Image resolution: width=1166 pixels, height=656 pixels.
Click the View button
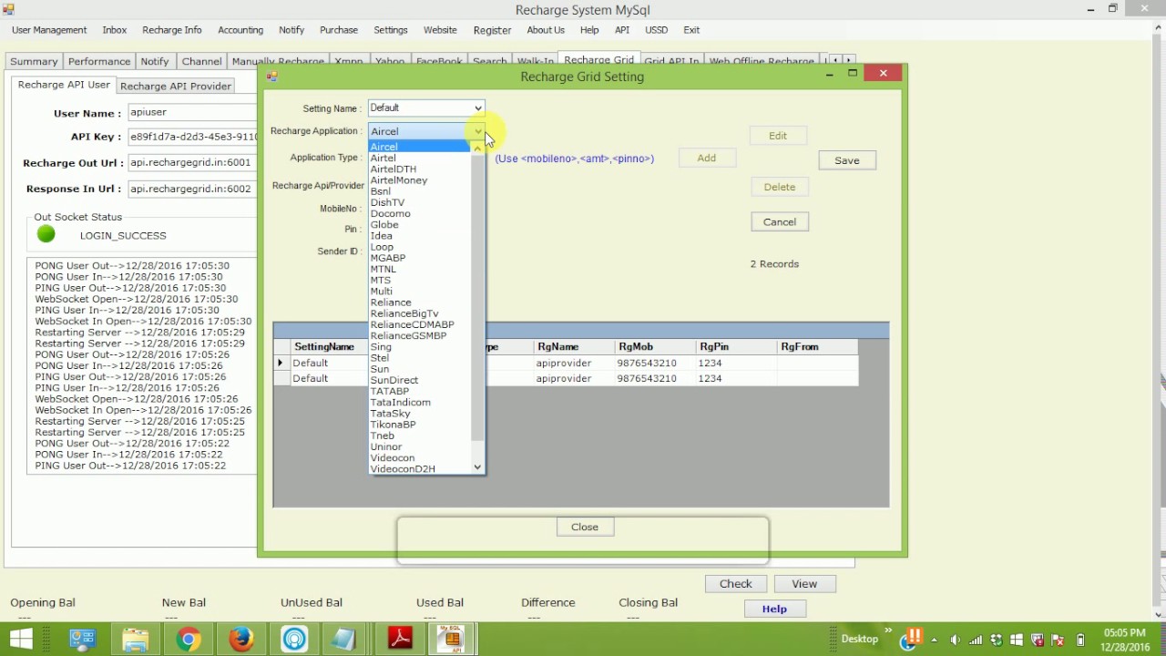804,583
